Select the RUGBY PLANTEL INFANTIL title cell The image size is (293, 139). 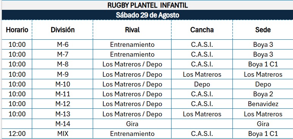[147, 5]
